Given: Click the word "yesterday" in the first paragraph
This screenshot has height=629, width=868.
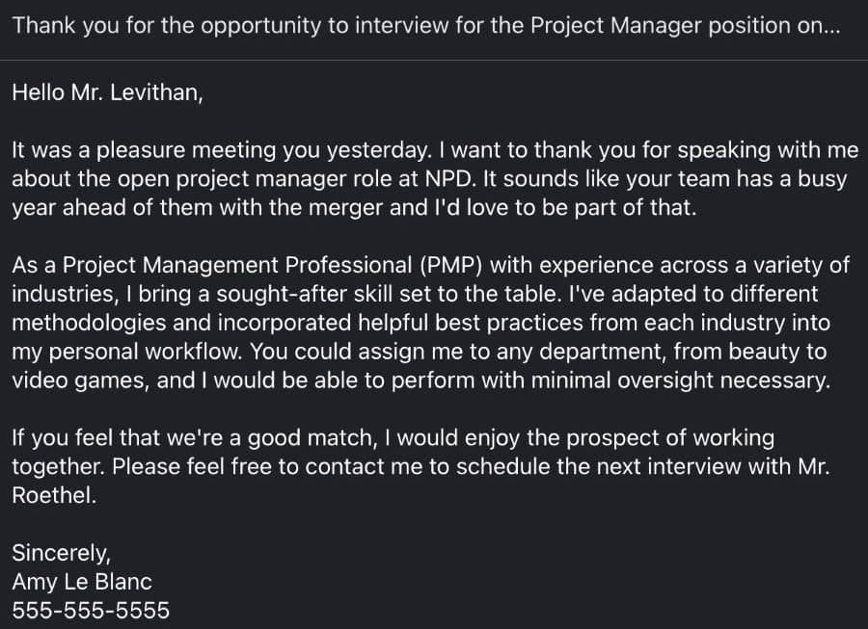Looking at the screenshot, I should [380, 151].
